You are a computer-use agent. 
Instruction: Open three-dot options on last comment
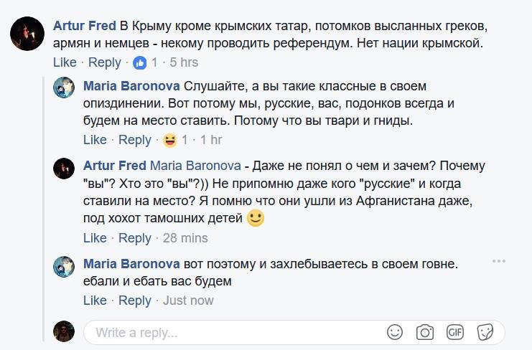499,261
